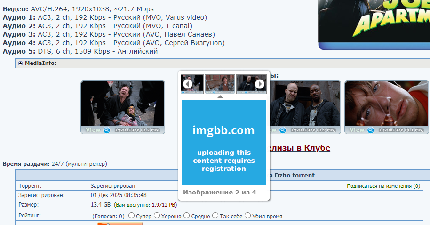Click View label under the 4.1 MB screenshot
Viewport: 430px width, 225px height.
pos(357,130)
